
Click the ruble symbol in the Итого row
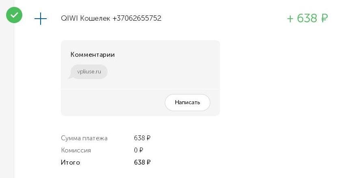coord(148,162)
